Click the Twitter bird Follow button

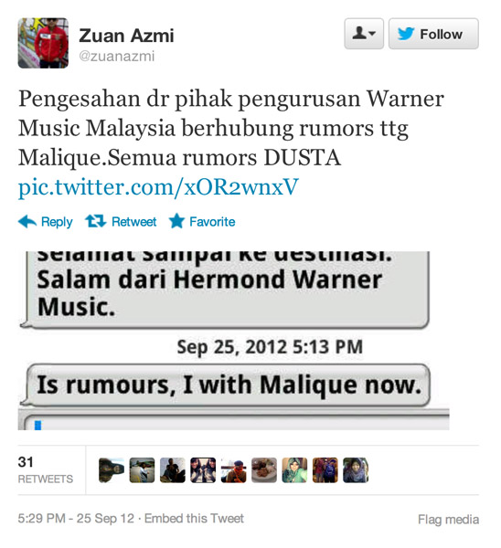point(433,34)
